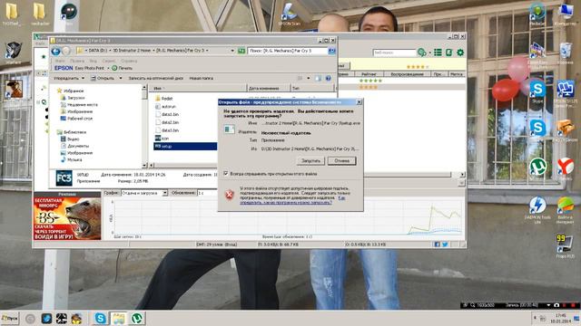581x326 pixels.
Task: Click the uTorrent icon on the taskbar
Action: point(137,318)
